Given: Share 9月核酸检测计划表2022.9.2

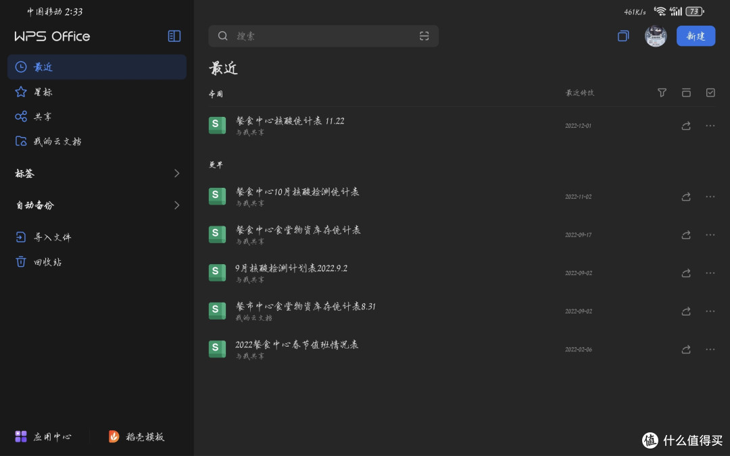Looking at the screenshot, I should 686,273.
